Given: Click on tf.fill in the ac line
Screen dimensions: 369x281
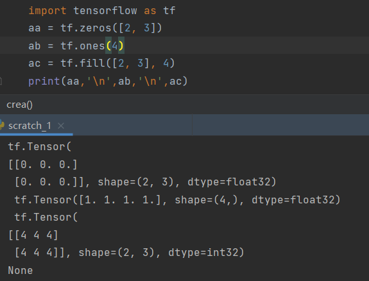Looking at the screenshot, I should [x=83, y=64].
